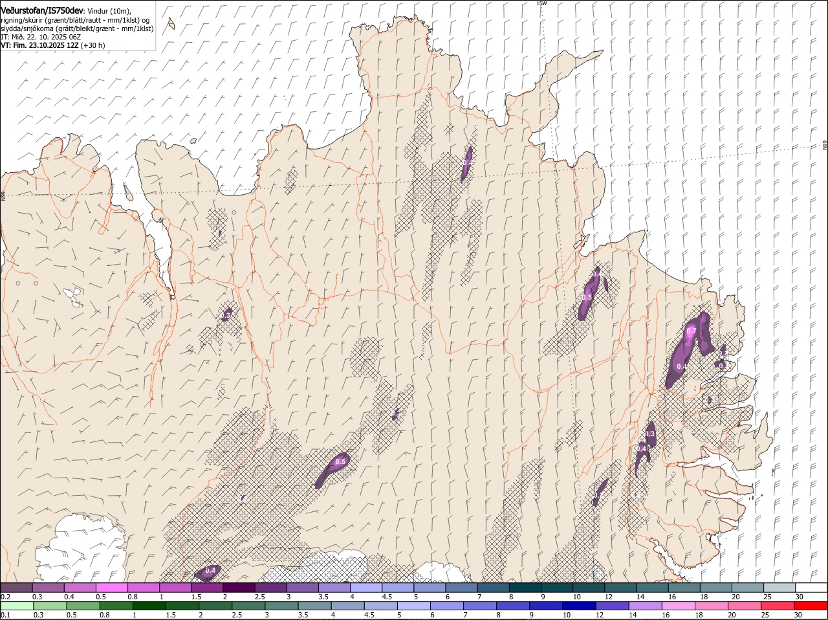Select upper legend swatch starting at 0.3
Viewport: 828px width, 620px height.
48,588
